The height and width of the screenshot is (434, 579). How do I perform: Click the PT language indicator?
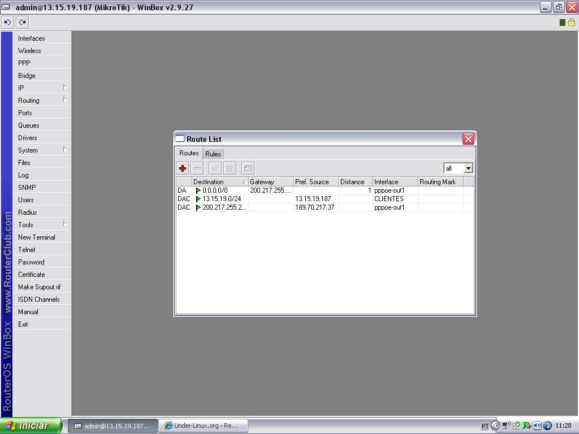pyautogui.click(x=485, y=426)
